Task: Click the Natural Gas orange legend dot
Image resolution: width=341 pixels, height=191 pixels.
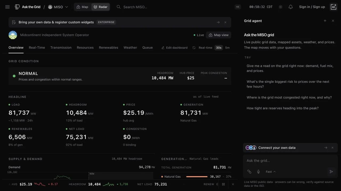Action: [162, 177]
